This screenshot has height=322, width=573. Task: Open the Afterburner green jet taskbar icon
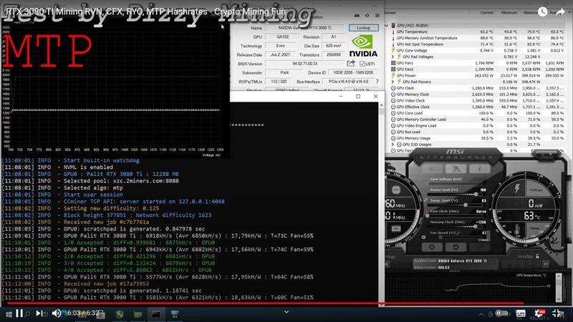120,314
